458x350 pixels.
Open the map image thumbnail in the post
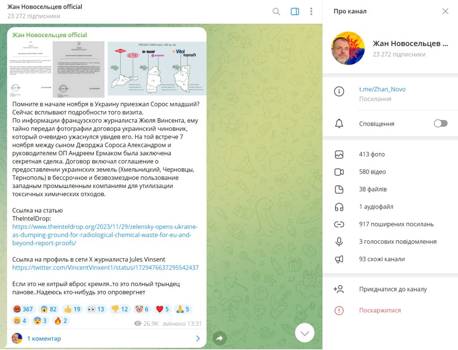(x=157, y=69)
